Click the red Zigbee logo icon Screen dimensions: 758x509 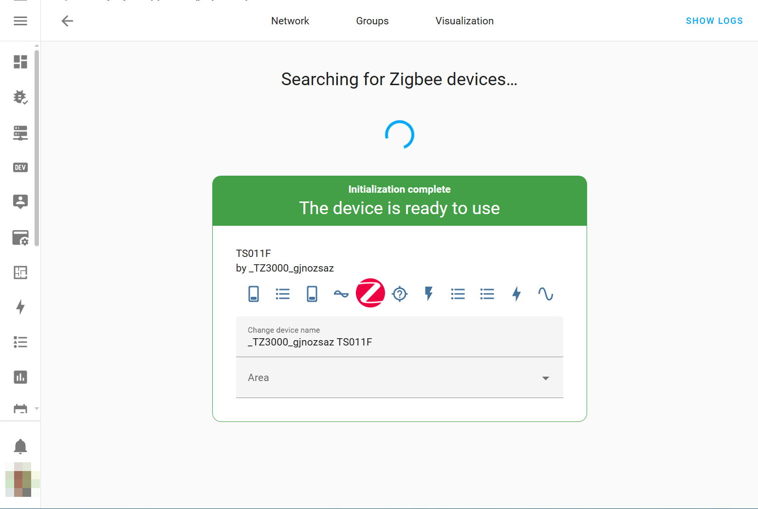(x=370, y=293)
